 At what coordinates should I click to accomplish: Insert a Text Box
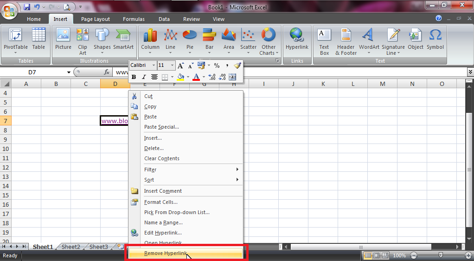coord(324,41)
